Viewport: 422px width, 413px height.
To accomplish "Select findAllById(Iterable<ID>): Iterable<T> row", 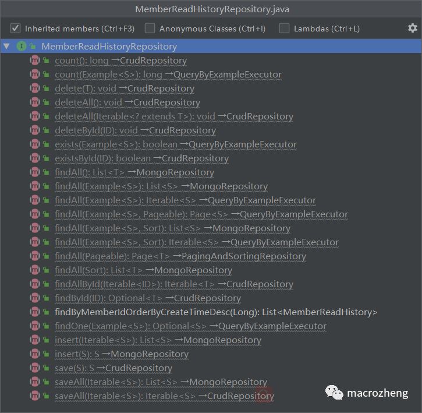I will (174, 284).
